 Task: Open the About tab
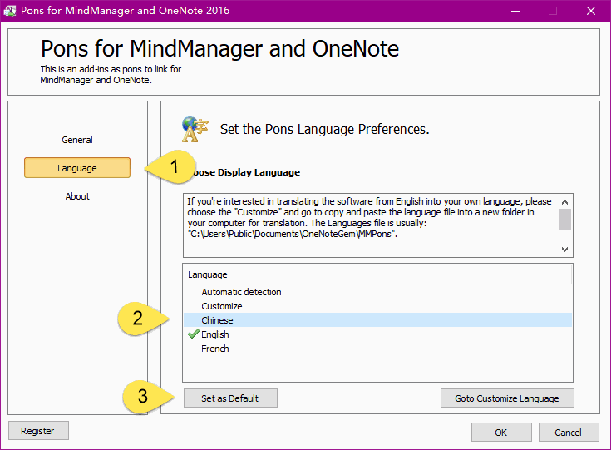point(77,196)
